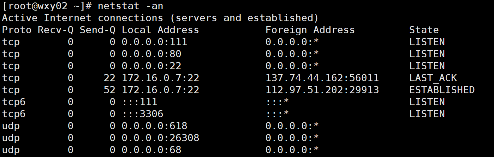This screenshot has width=494, height=157.
Task: Click the root@wxy02 shell prompt
Action: coord(47,6)
